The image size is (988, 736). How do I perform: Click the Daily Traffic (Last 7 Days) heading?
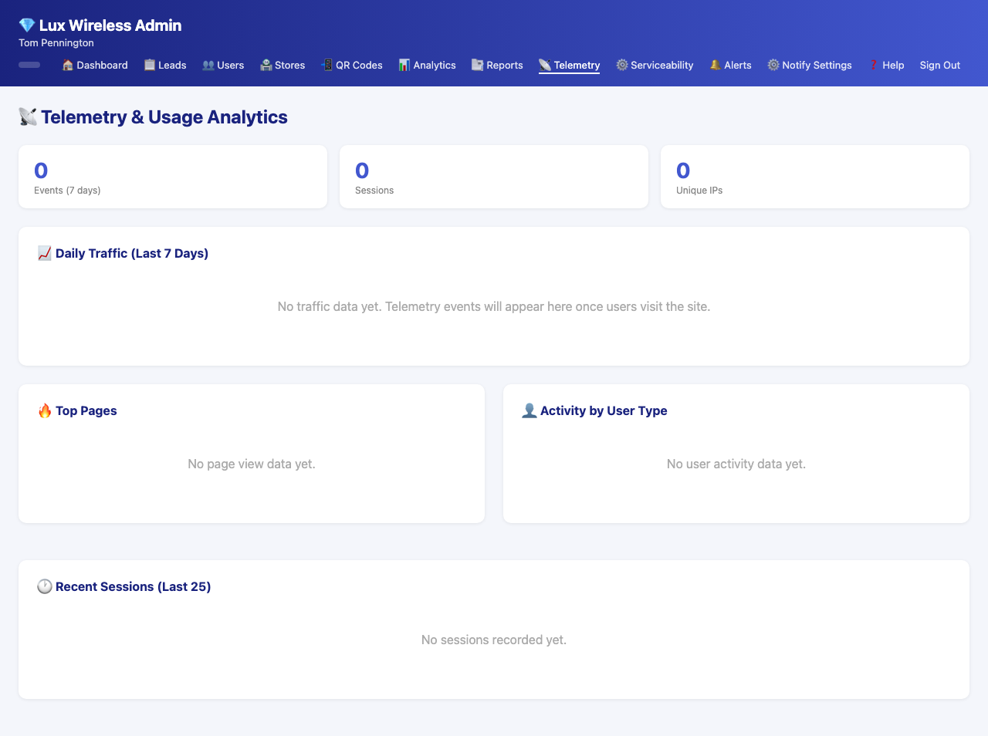(x=132, y=253)
